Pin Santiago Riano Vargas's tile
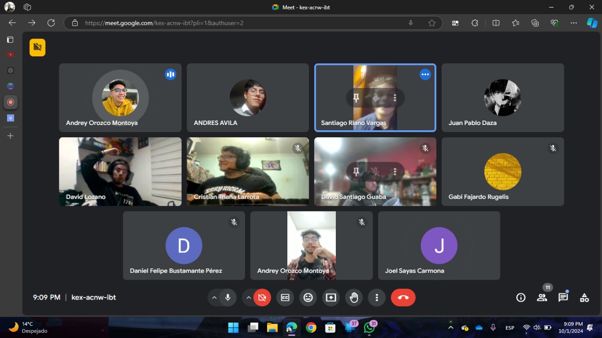602x338 pixels. [356, 97]
